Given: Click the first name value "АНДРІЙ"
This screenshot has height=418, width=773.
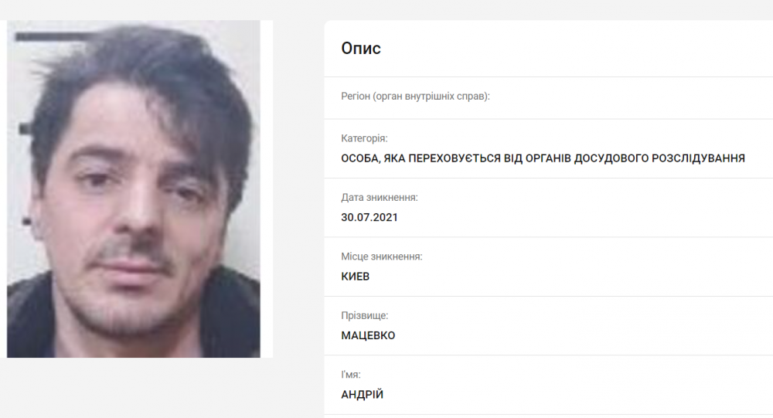Looking at the screenshot, I should pyautogui.click(x=362, y=395).
